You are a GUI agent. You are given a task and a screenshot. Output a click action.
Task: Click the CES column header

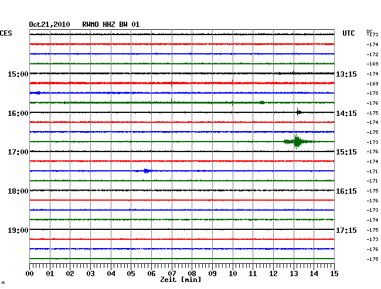[6, 33]
